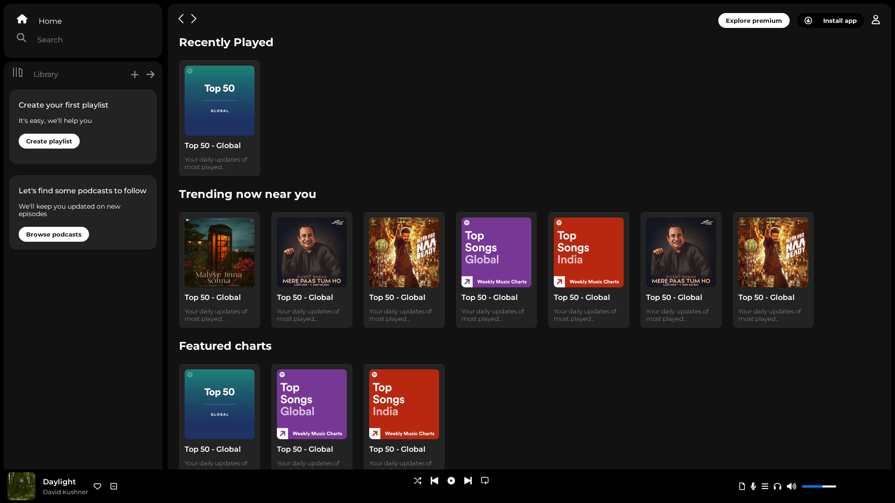
Task: Show lyrics with the microphone icon
Action: click(x=753, y=486)
